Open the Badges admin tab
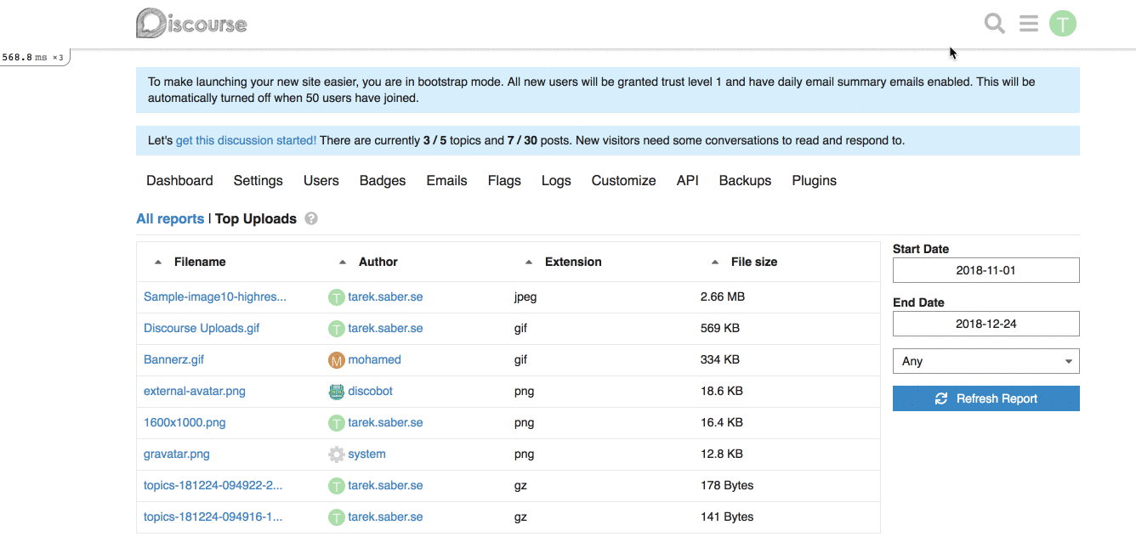 [x=383, y=180]
